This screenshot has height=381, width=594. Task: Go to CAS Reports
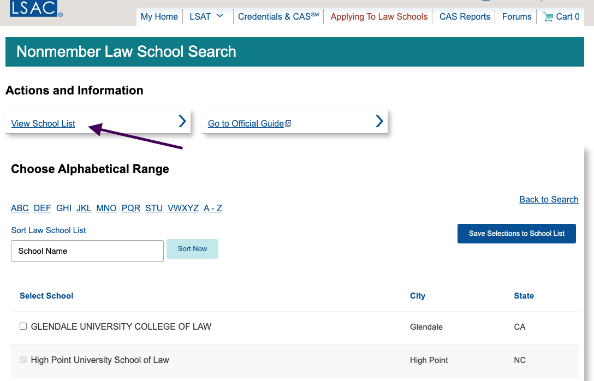click(x=464, y=16)
